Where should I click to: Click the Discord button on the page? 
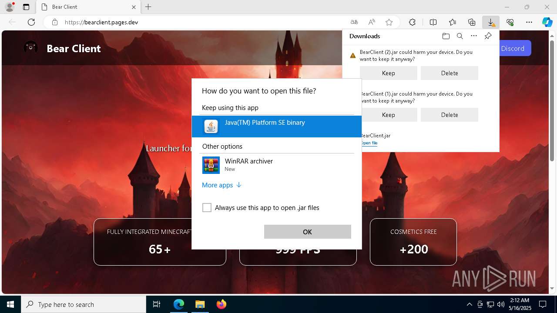(x=515, y=48)
